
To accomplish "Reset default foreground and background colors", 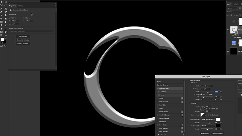I will coord(2,43).
